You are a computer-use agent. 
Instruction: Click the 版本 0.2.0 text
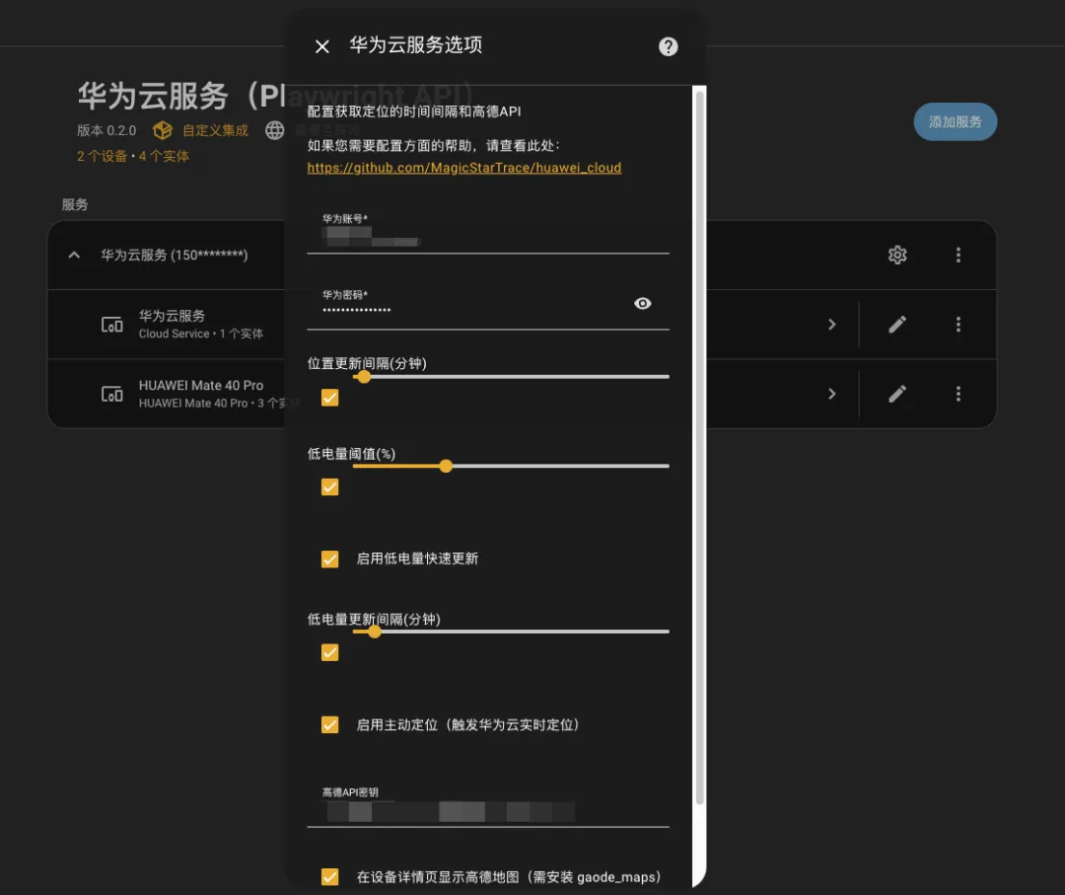pyautogui.click(x=106, y=130)
